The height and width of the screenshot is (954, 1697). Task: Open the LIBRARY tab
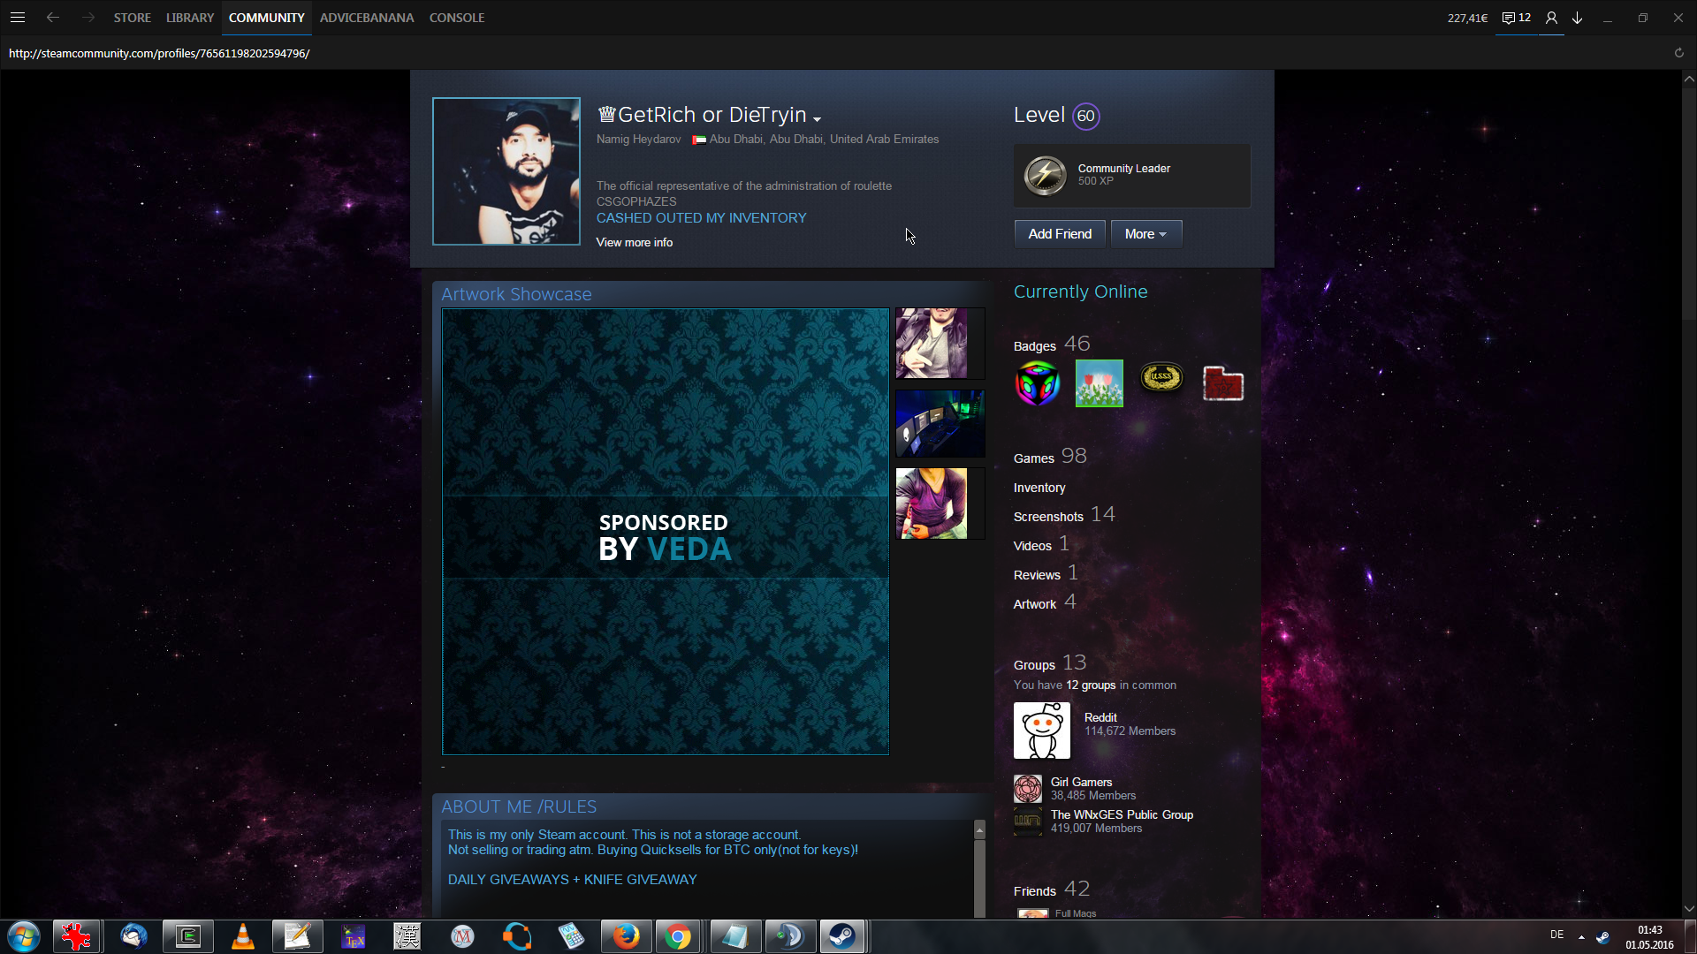[x=190, y=18]
